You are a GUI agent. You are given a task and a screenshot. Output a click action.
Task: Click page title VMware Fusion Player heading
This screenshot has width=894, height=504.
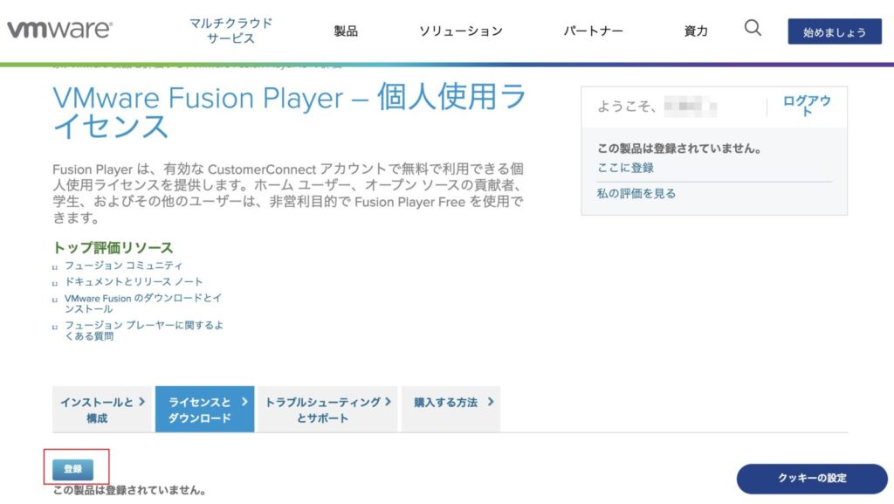[290, 111]
